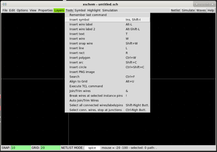Screen dimensions: 217x152
Task: Select Insert wire label entry
Action: click(x=107, y=25)
